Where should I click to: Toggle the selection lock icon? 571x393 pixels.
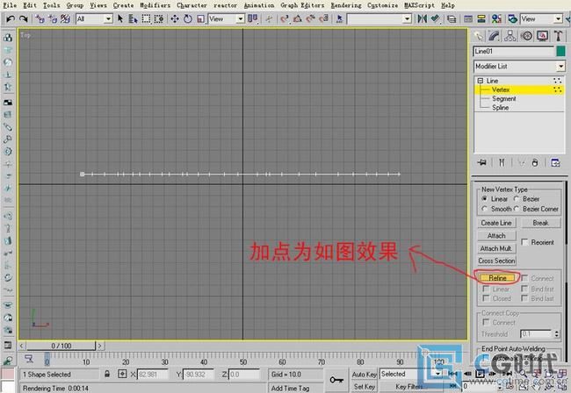tap(107, 374)
